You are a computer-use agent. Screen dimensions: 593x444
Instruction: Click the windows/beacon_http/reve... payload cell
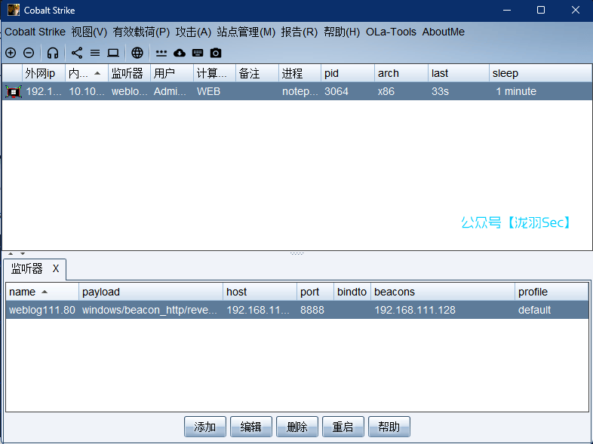(x=151, y=310)
